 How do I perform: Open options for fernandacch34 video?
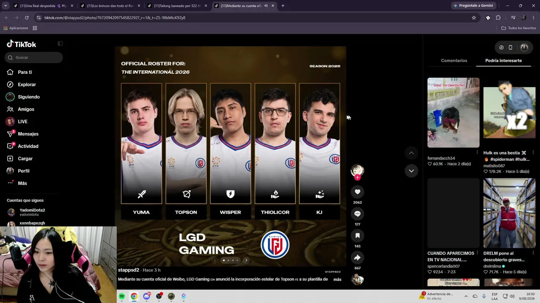coord(477,152)
